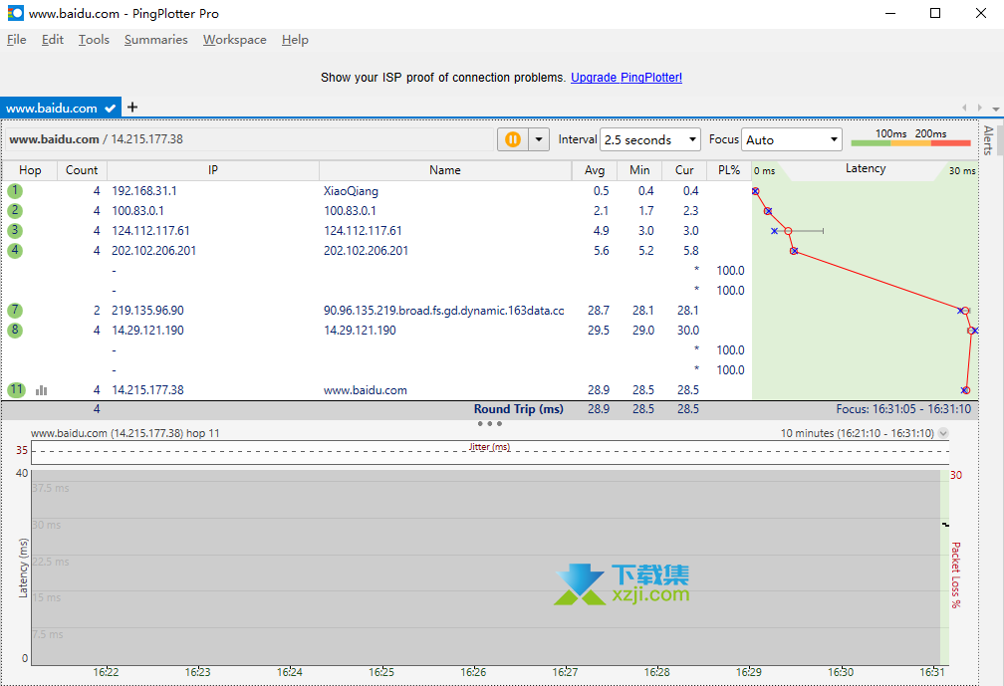Click the PingPlotter app icon in titlebar

(15, 13)
